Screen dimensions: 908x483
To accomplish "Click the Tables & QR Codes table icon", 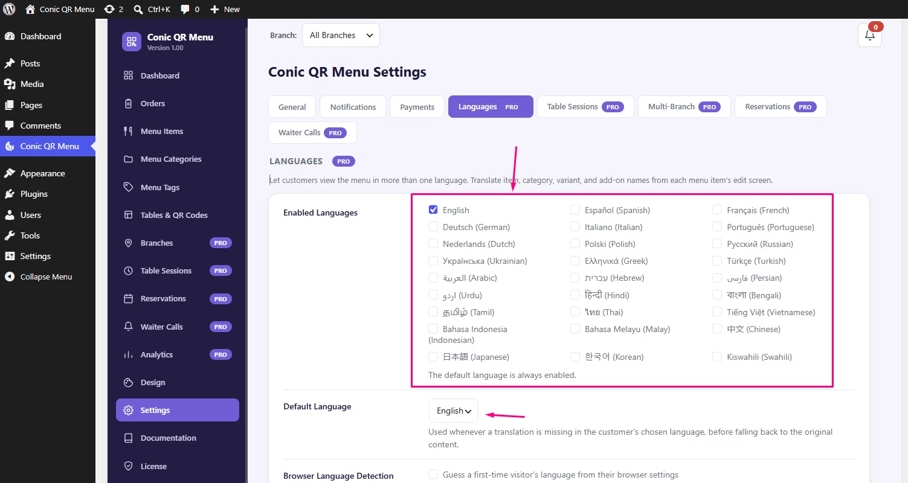I will 128,215.
